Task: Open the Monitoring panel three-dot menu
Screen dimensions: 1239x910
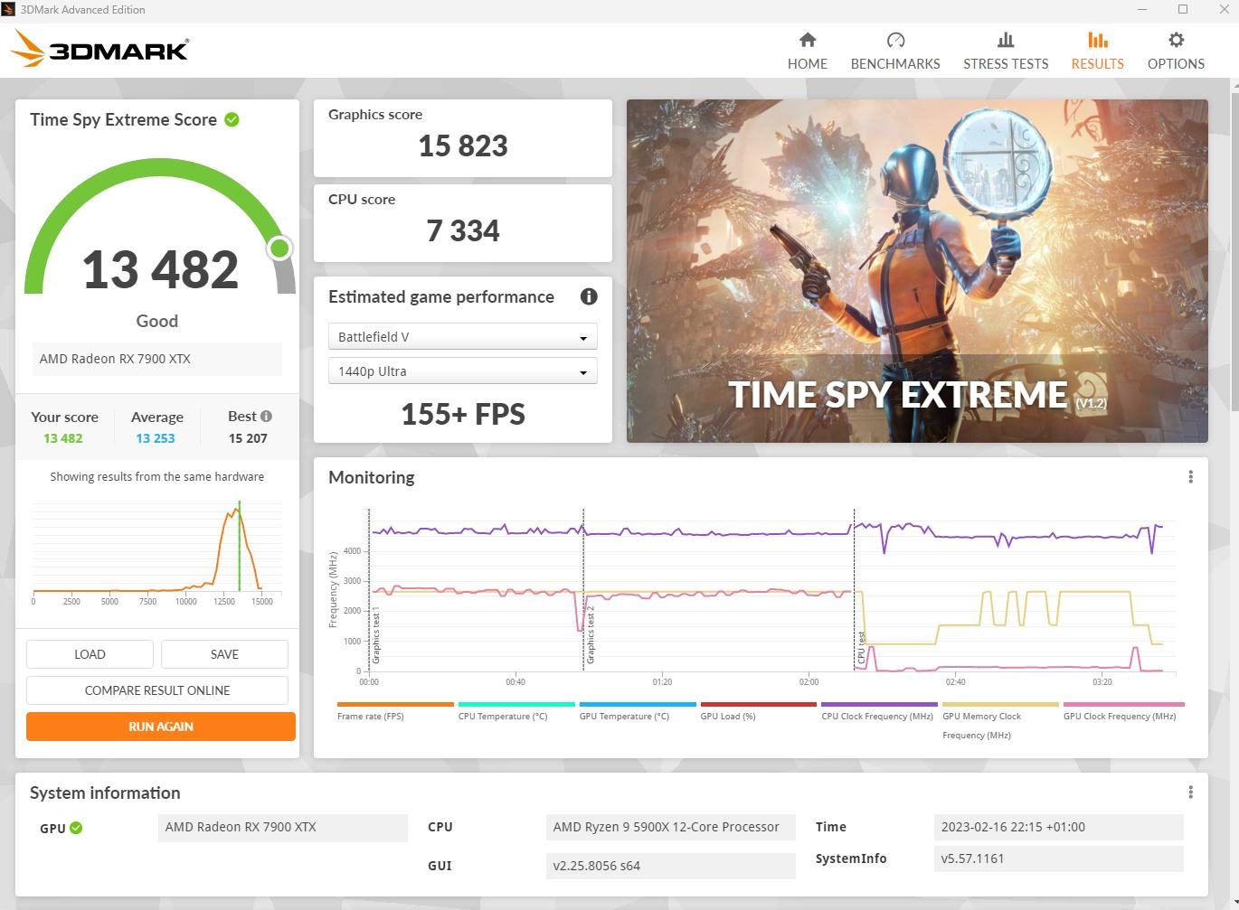Action: coord(1190,476)
